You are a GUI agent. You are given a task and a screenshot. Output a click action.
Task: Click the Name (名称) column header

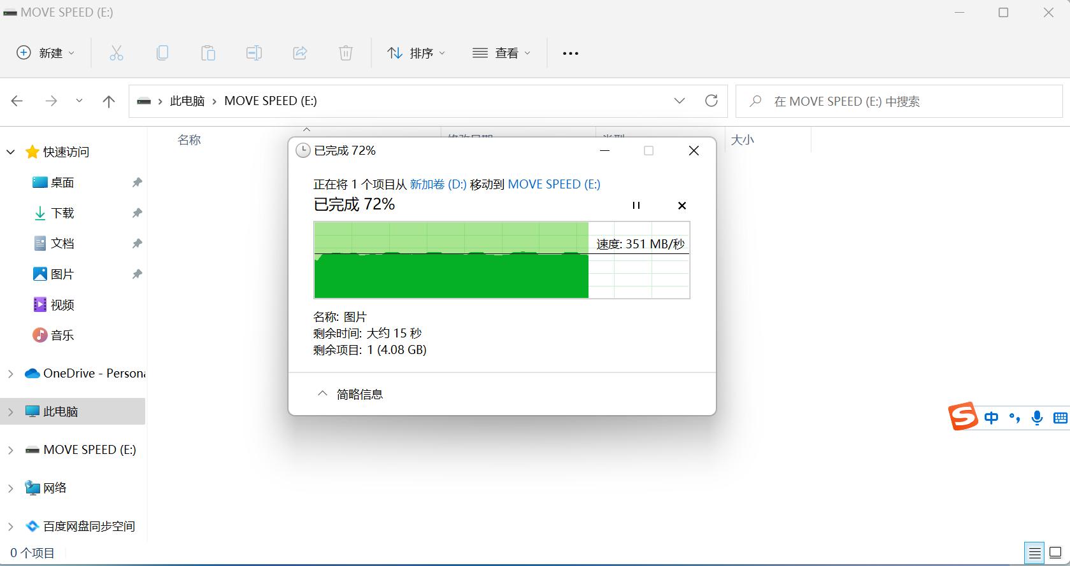pyautogui.click(x=189, y=140)
